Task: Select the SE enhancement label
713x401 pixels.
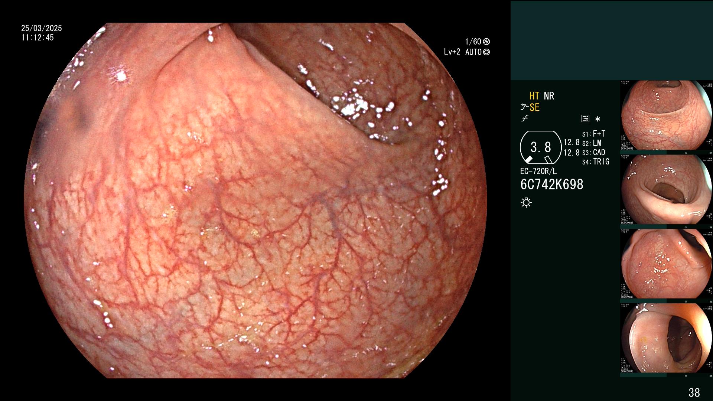Action: coord(534,107)
